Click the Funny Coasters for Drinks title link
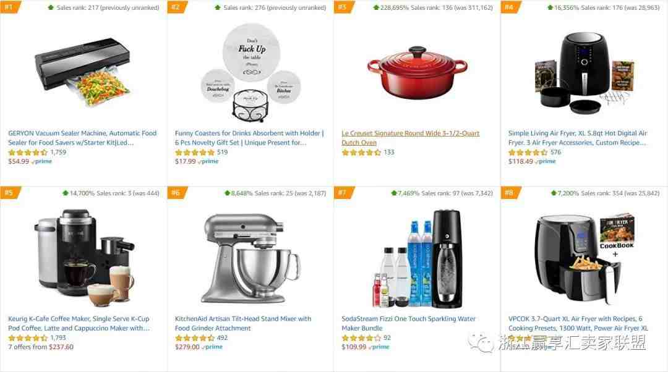Viewport: 668px width, 372px height. click(x=249, y=138)
